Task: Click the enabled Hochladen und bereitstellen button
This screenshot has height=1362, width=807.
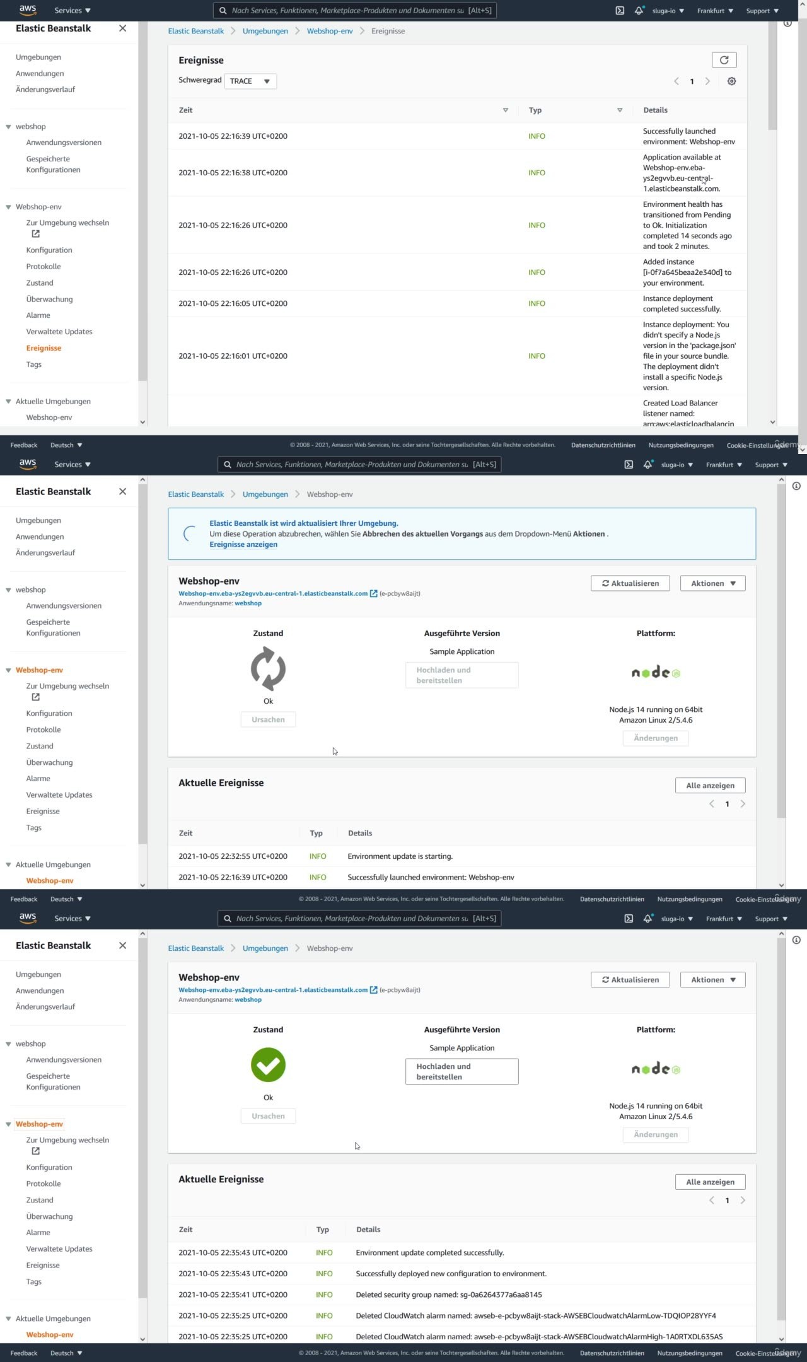Action: 462,1071
